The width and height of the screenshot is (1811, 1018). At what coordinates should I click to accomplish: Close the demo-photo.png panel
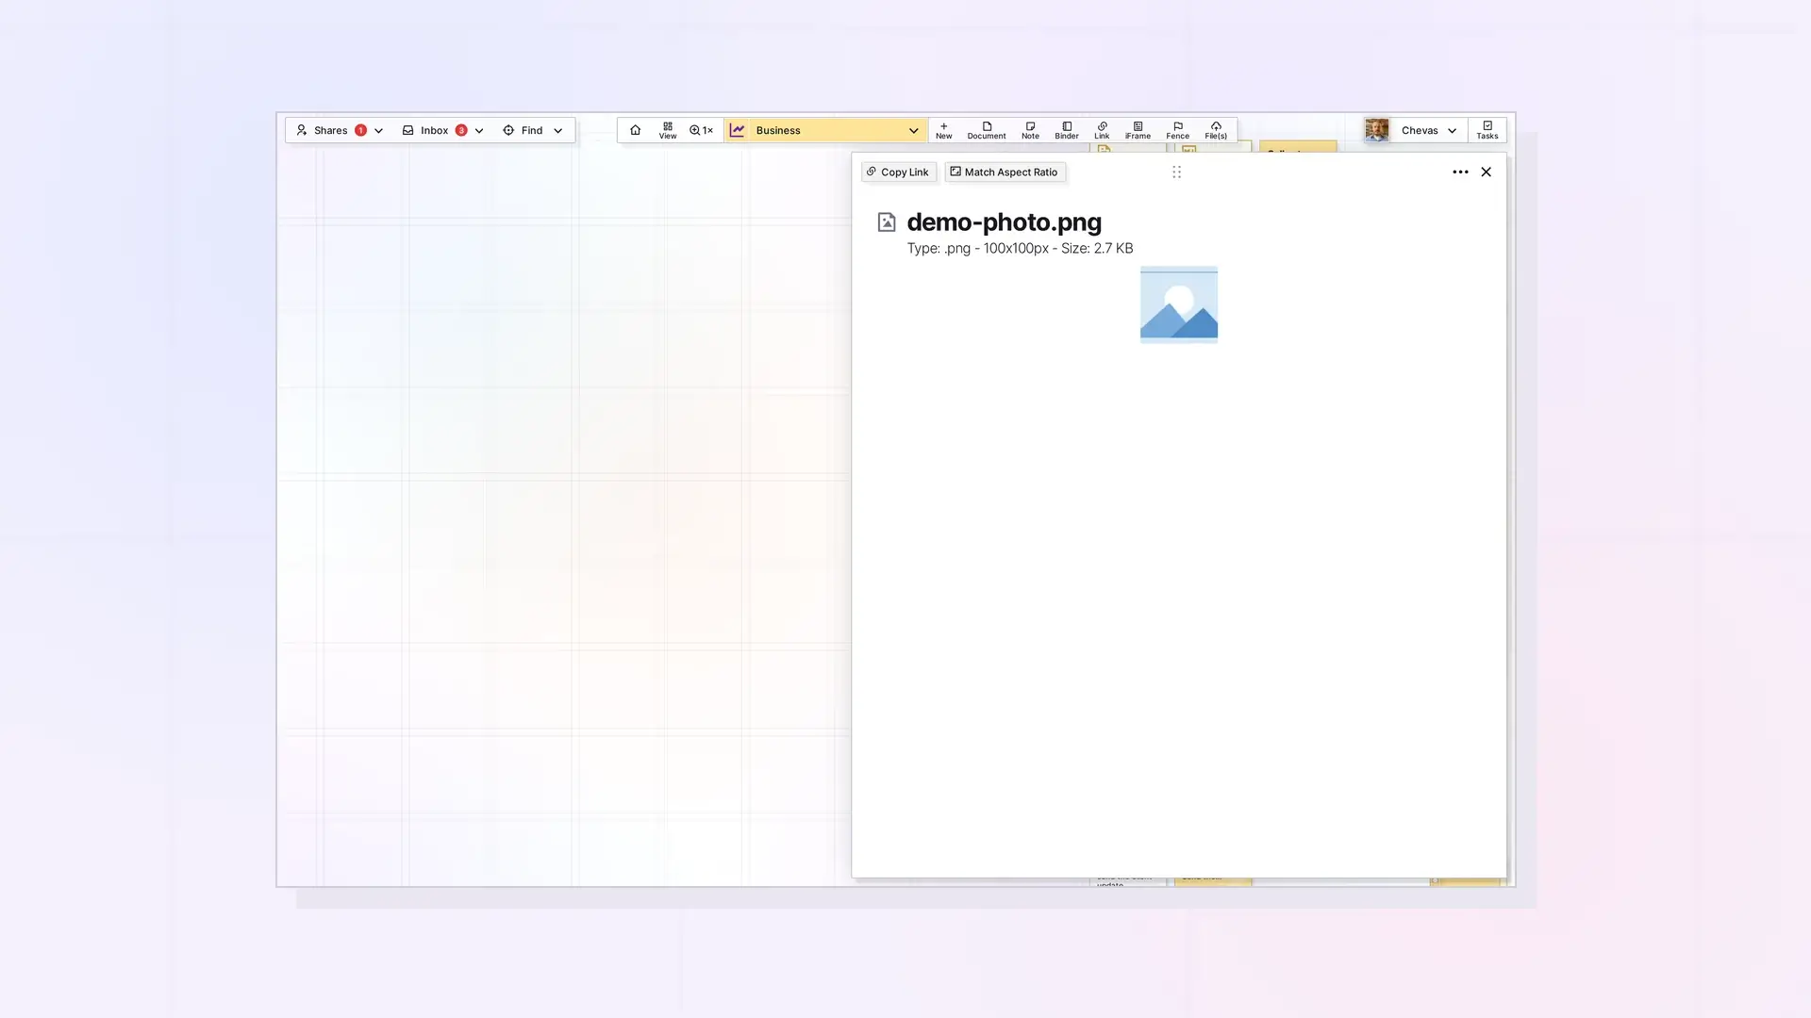click(1486, 172)
